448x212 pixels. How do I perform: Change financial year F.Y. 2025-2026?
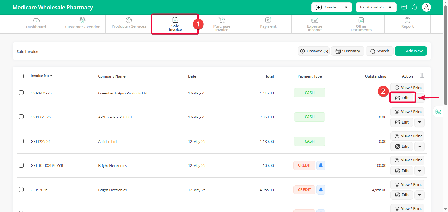[376, 7]
